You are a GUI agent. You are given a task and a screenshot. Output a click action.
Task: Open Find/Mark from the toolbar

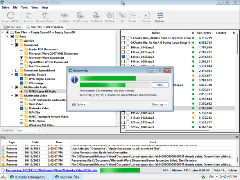[x=64, y=17]
